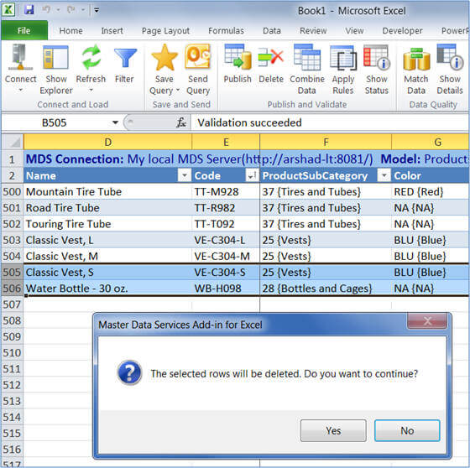Click the Show Explorer icon

55,58
